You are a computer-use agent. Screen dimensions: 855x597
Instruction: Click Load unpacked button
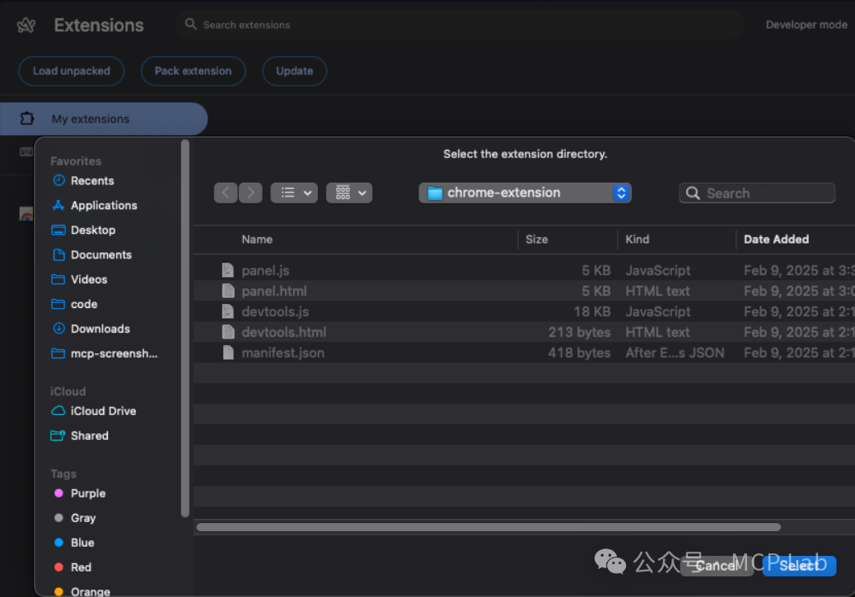72,71
